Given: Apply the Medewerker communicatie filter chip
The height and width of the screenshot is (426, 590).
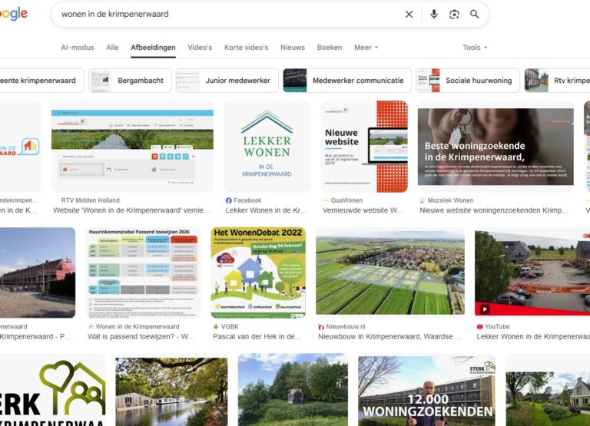Looking at the screenshot, I should pos(346,80).
